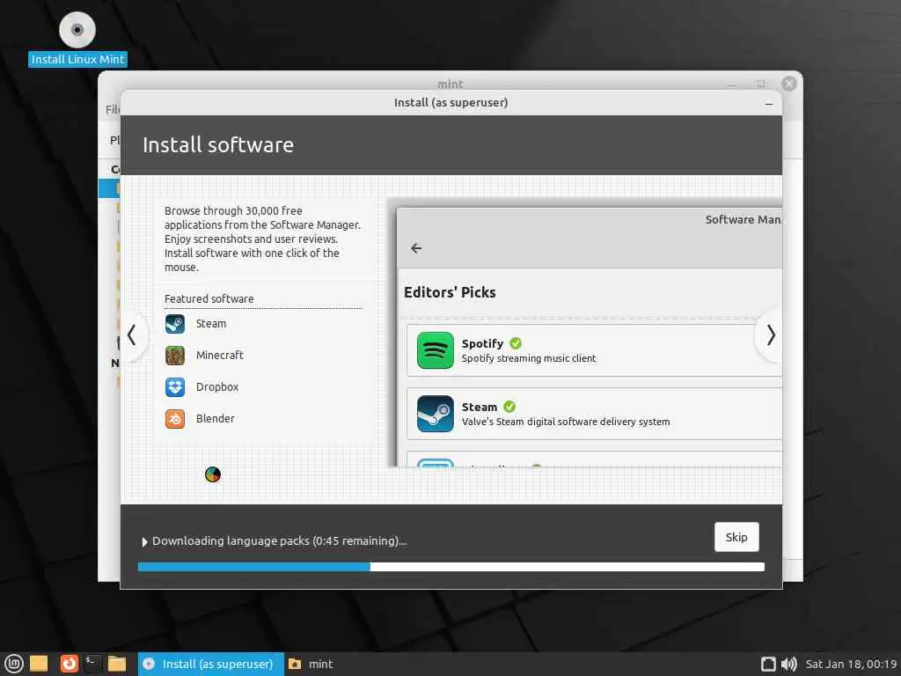Screen dimensions: 901x676
Task: Open the Install Linux Mint desktop icon
Action: [77, 39]
